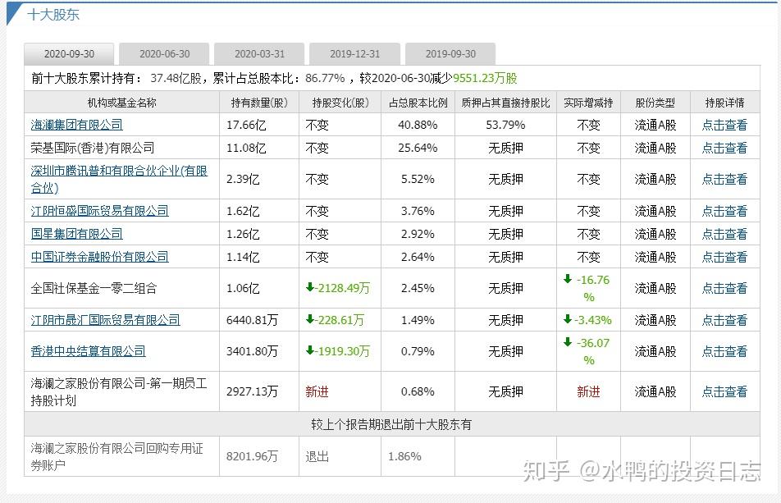Click the 5.52% ratio cell
The width and height of the screenshot is (781, 503).
click(x=418, y=179)
